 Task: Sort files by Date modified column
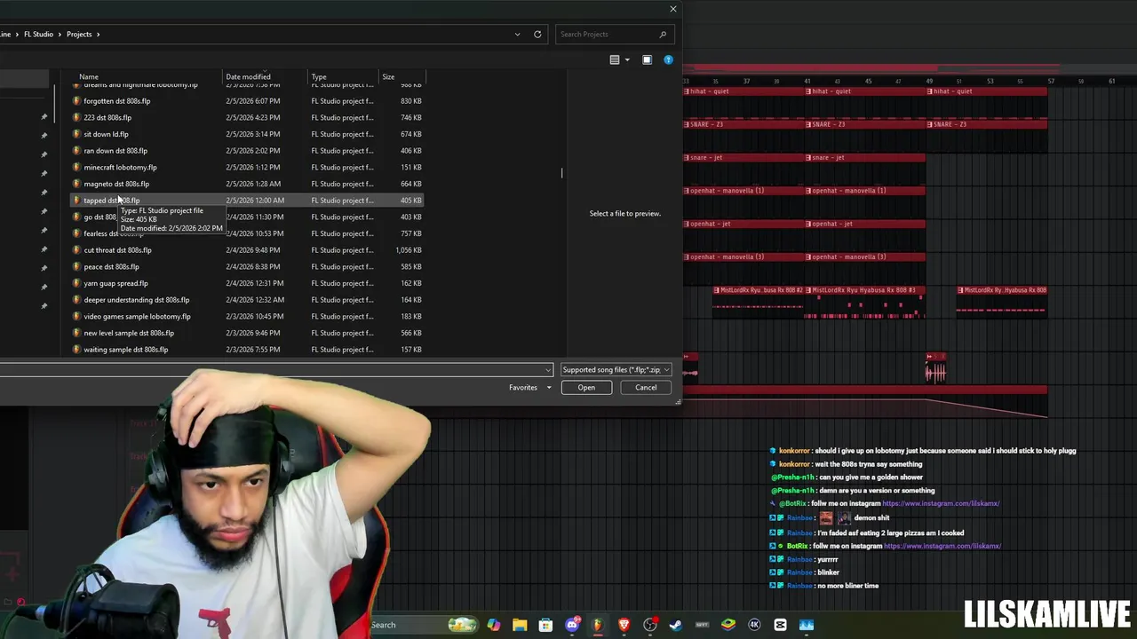[248, 76]
